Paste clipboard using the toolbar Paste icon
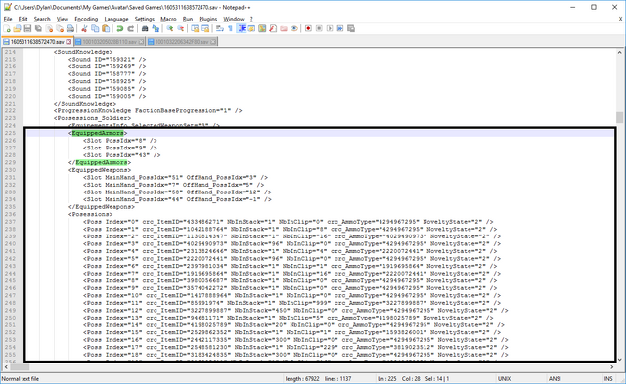Image resolution: width=626 pixels, height=384 pixels. click(106, 28)
